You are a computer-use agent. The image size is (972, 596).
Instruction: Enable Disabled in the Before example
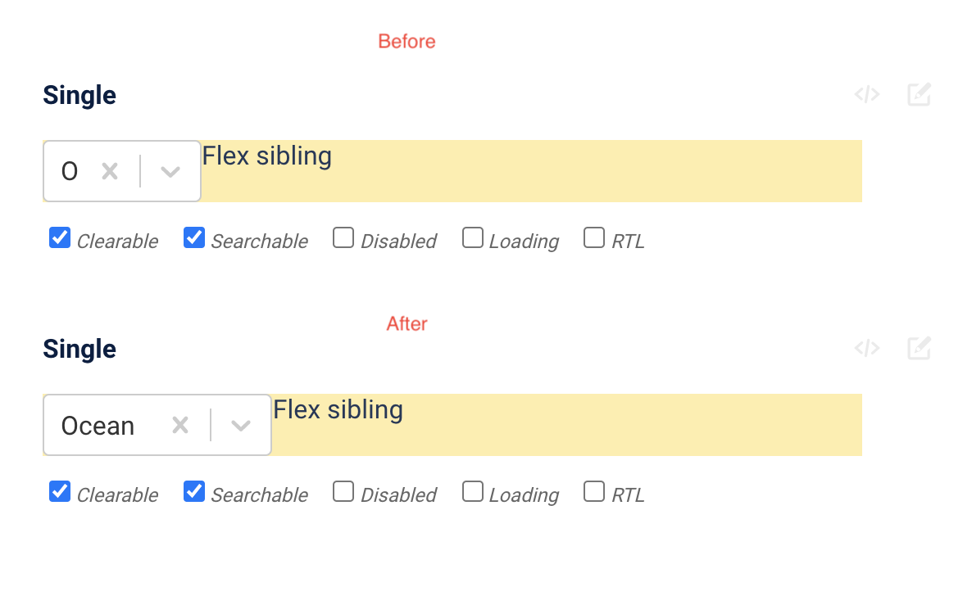(343, 237)
